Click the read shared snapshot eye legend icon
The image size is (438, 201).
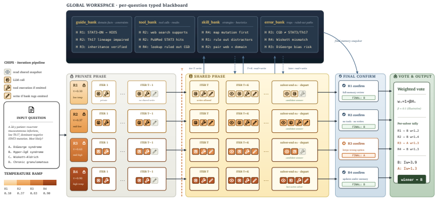click(x=7, y=72)
